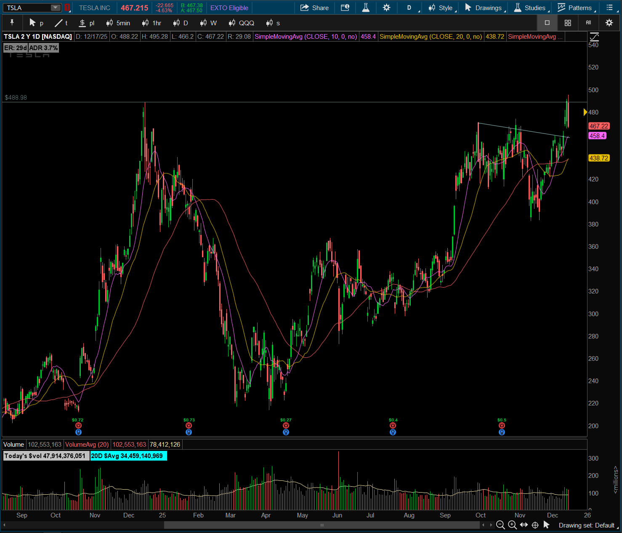Select the pointer 'p' drawing tool
Image resolution: width=622 pixels, height=533 pixels.
[36, 23]
